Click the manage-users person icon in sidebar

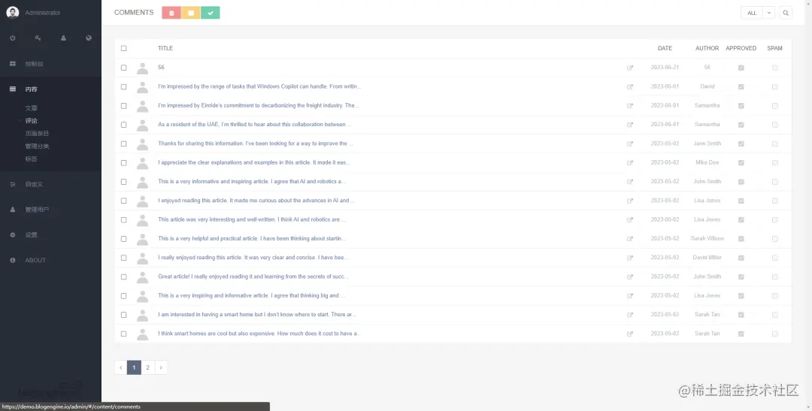point(13,210)
